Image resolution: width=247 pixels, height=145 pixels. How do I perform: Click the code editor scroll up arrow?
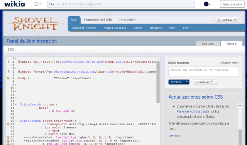pyautogui.click(x=158, y=59)
